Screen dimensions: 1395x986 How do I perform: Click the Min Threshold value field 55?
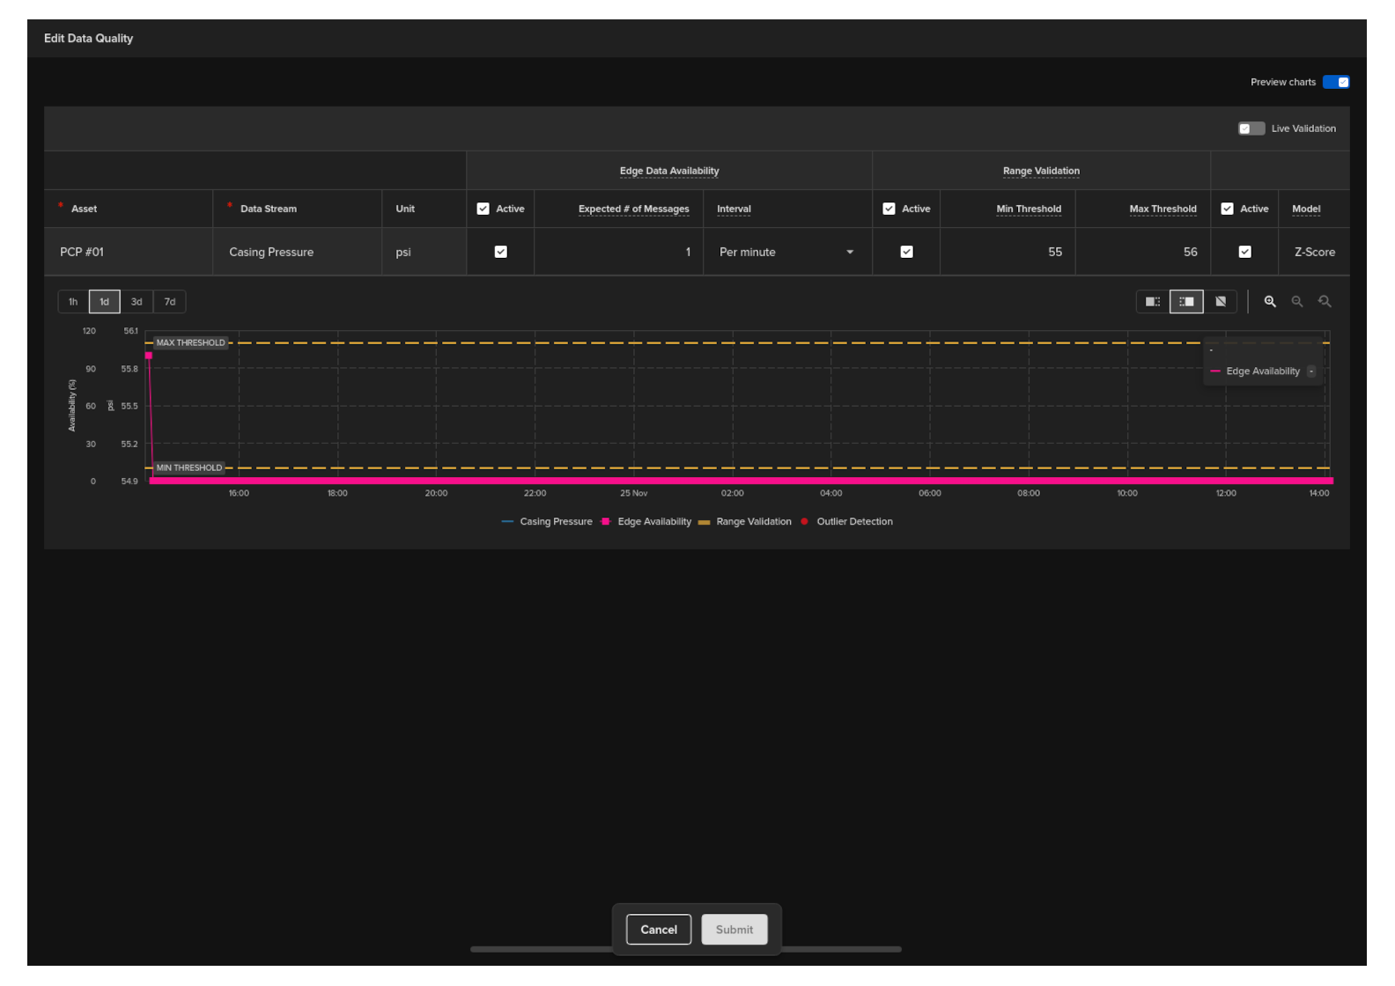(1008, 253)
